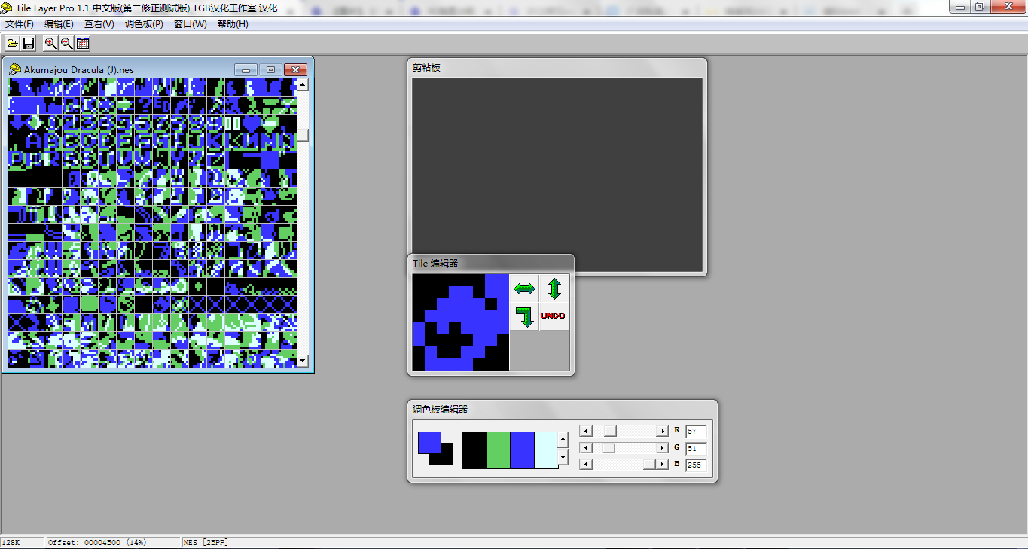Flip tile vertically in Tile editor

coord(554,288)
